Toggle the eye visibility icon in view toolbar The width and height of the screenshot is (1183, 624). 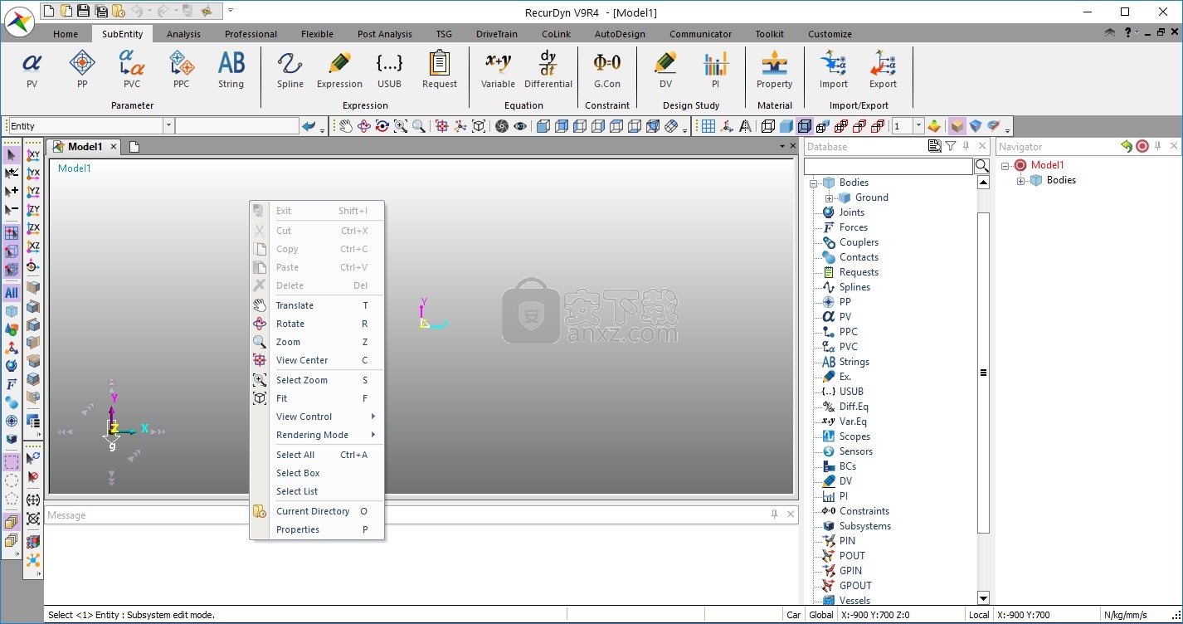[520, 126]
